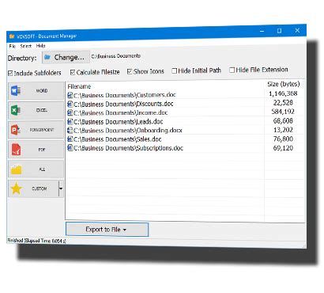The height and width of the screenshot is (293, 324).
Task: Close the Document Manager window
Action: click(x=297, y=30)
